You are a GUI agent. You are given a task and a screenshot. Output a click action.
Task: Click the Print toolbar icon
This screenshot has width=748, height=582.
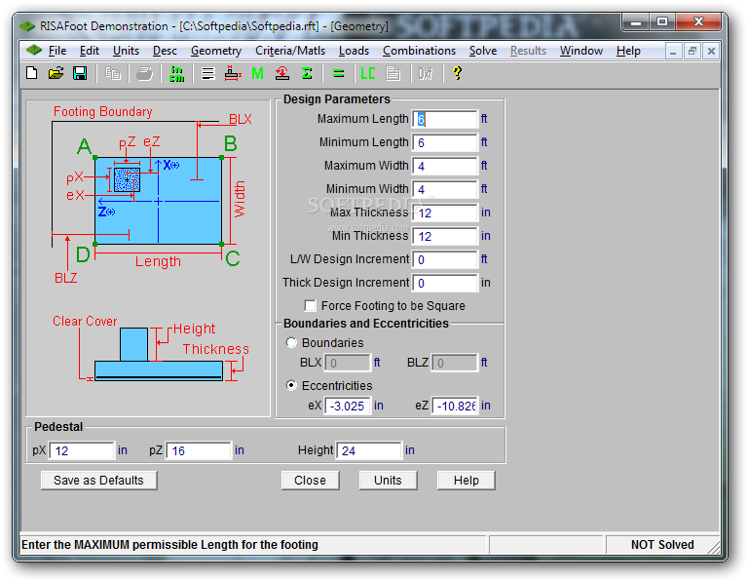coord(144,73)
